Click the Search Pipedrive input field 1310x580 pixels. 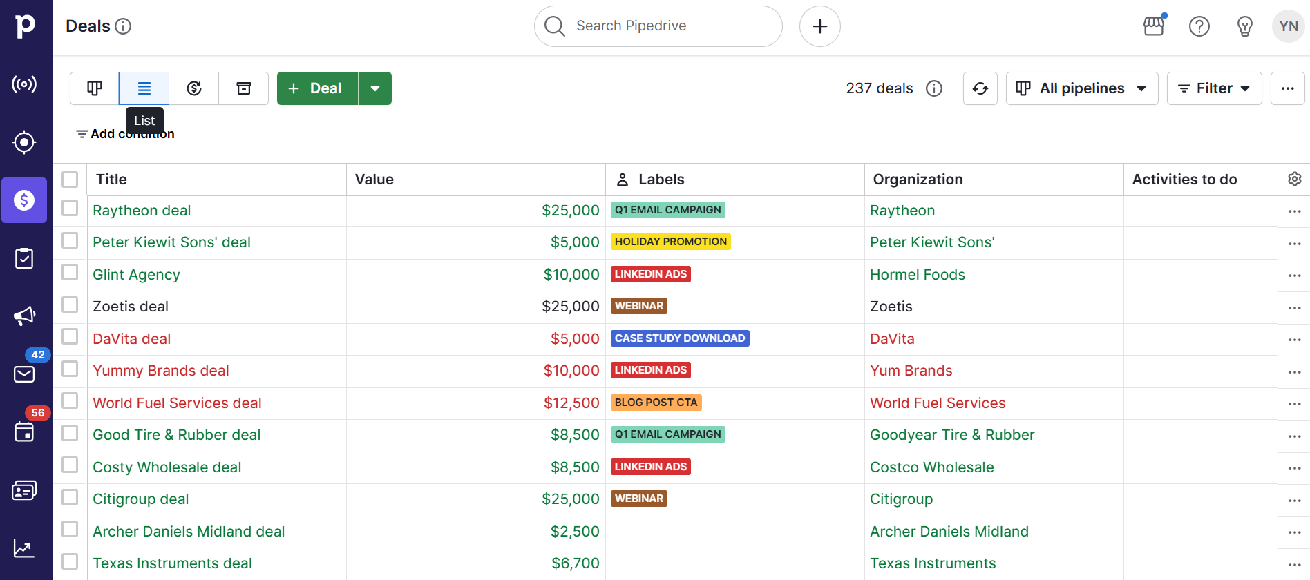point(658,26)
